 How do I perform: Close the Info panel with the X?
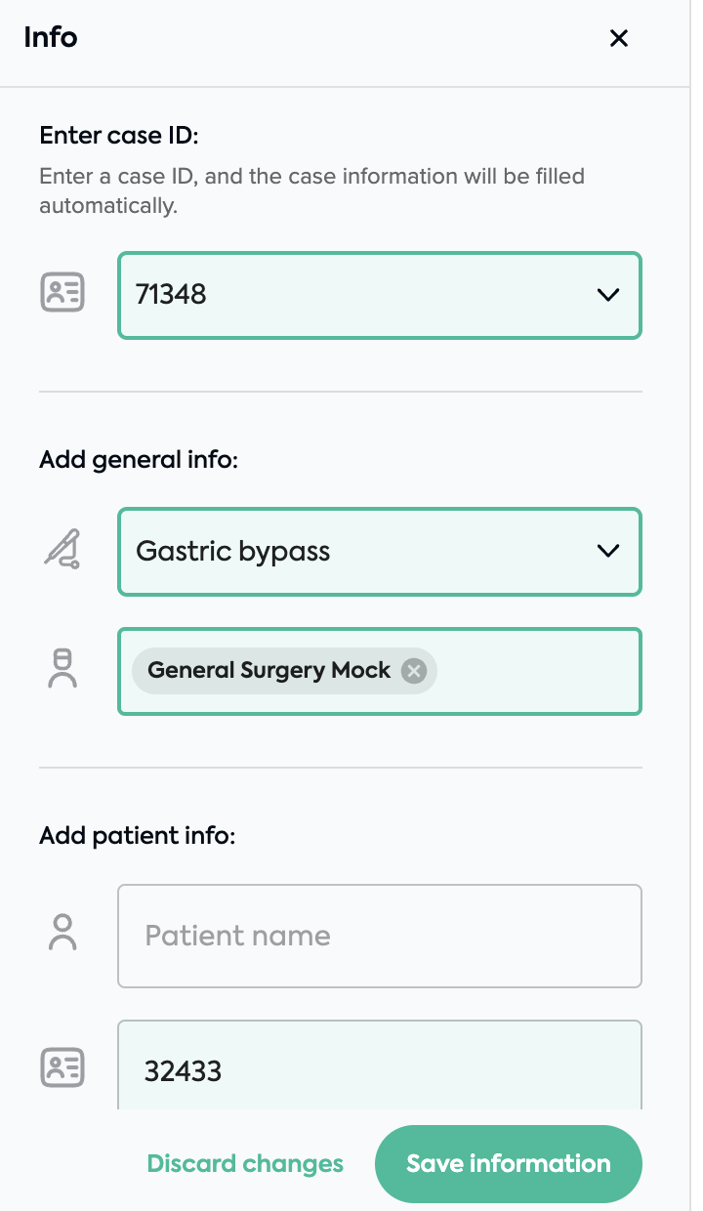tap(618, 38)
